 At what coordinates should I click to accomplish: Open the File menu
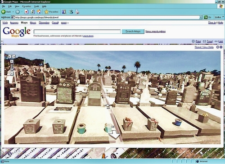pos(4,6)
